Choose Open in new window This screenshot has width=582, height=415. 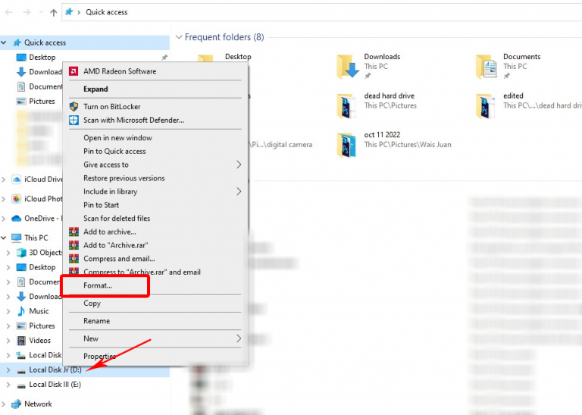pos(155,138)
